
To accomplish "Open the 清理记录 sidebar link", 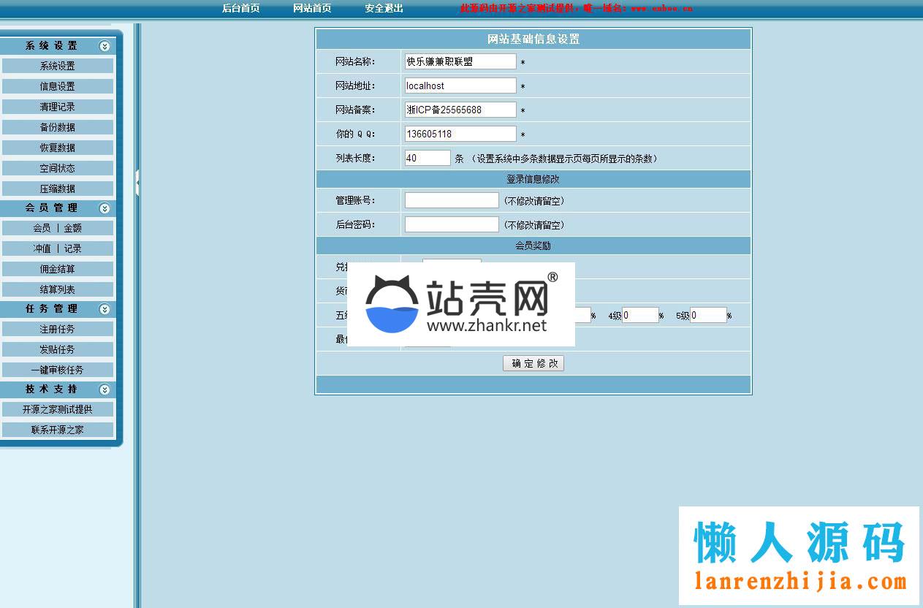I will pyautogui.click(x=57, y=107).
